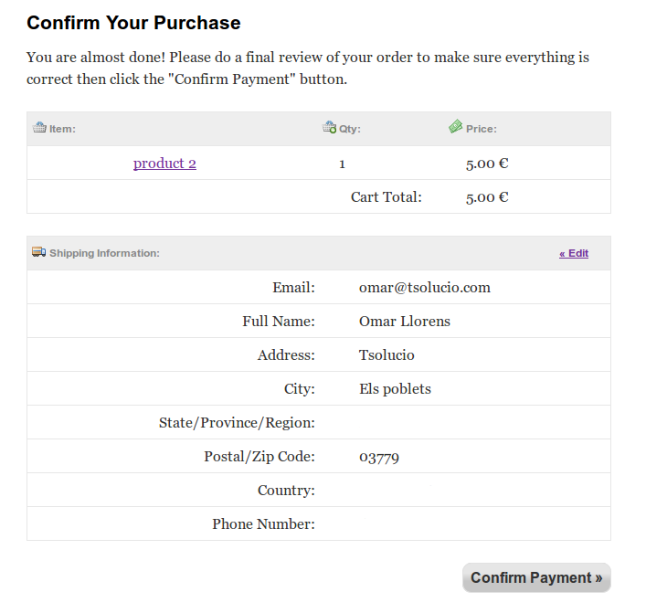Select the full name Omar Llorens
This screenshot has width=646, height=613.
405,322
